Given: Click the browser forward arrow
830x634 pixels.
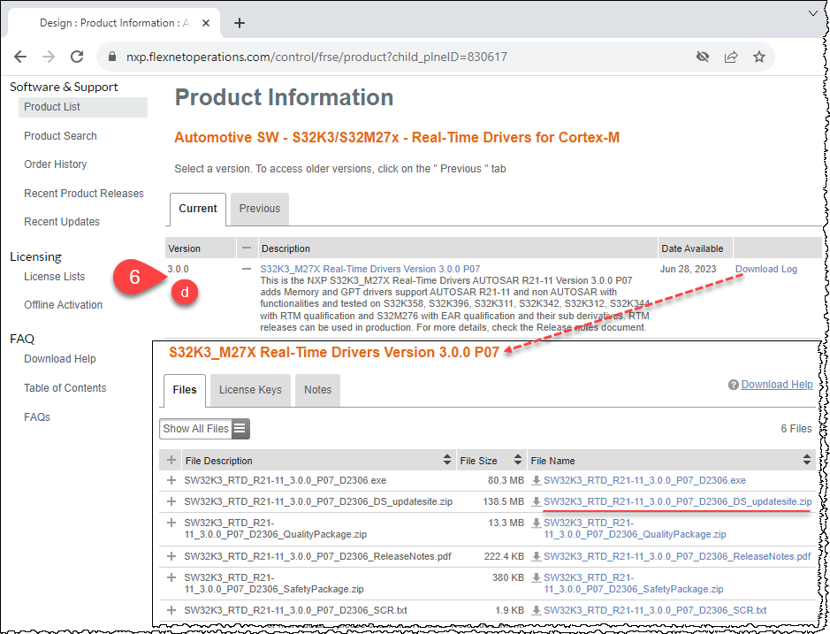Looking at the screenshot, I should [48, 57].
